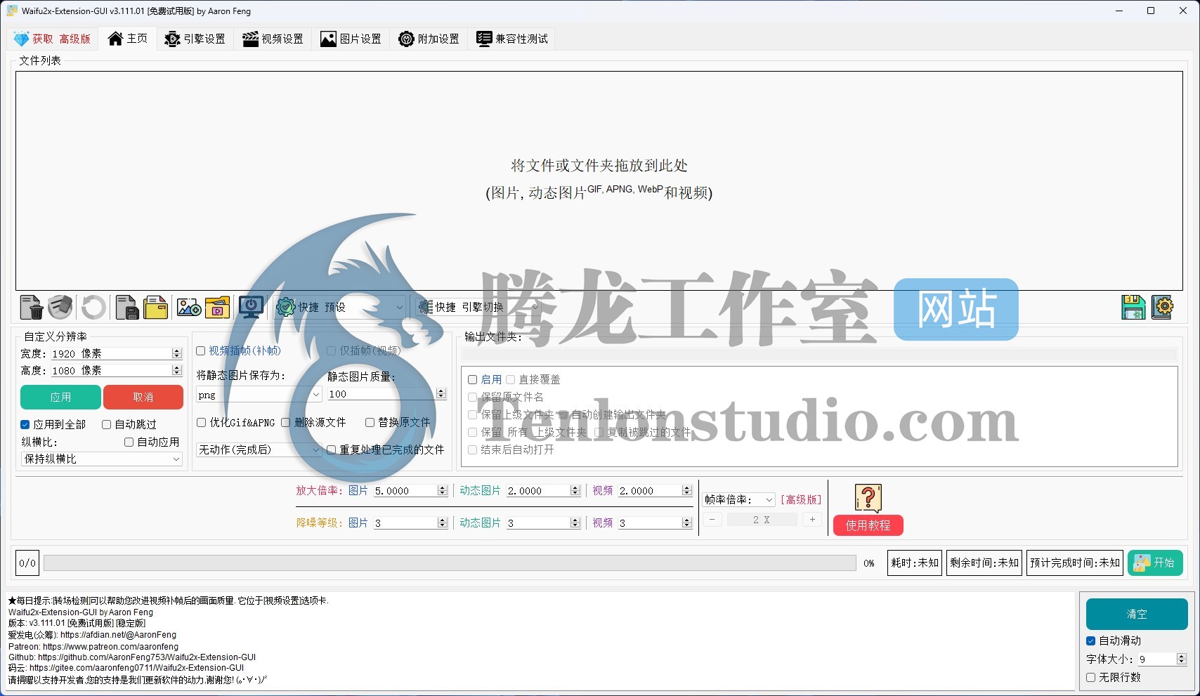Click the yellow folder file list icon
The width and height of the screenshot is (1200, 696).
tap(155, 308)
